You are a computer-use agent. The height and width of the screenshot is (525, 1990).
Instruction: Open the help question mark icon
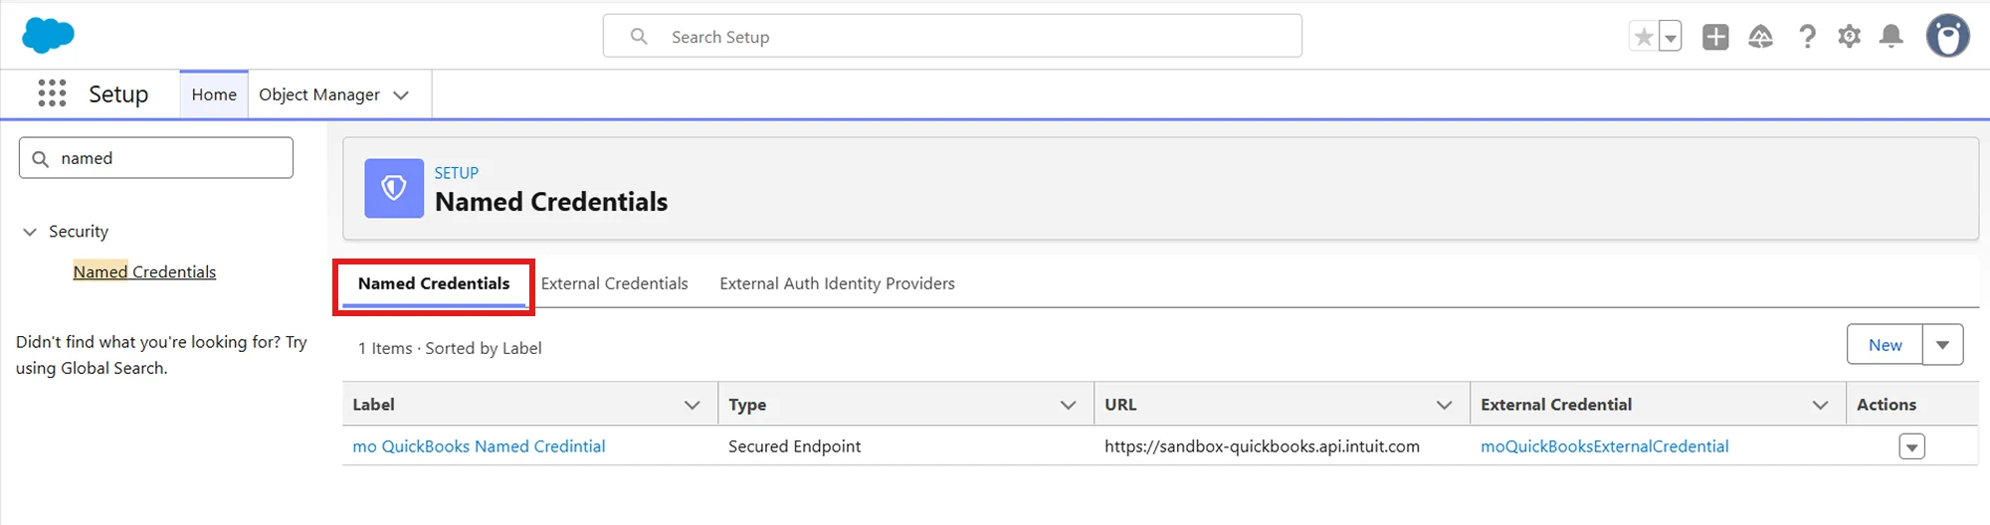[1807, 37]
